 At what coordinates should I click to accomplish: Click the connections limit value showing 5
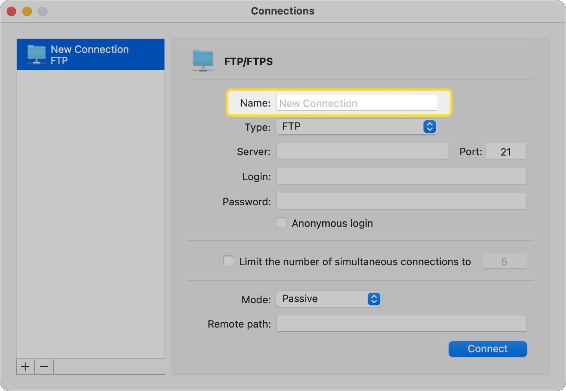tap(505, 261)
